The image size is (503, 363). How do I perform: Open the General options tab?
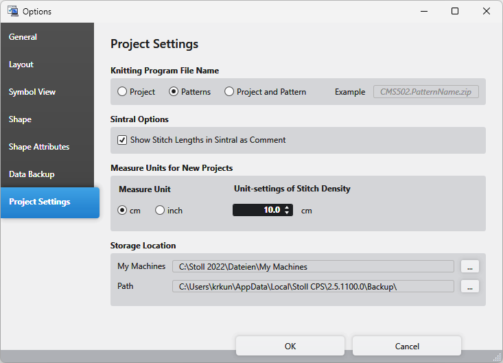click(x=23, y=37)
